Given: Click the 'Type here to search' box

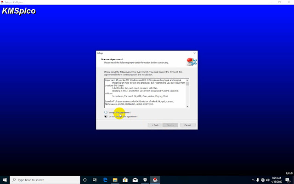Looking at the screenshot, I should coord(45,180).
